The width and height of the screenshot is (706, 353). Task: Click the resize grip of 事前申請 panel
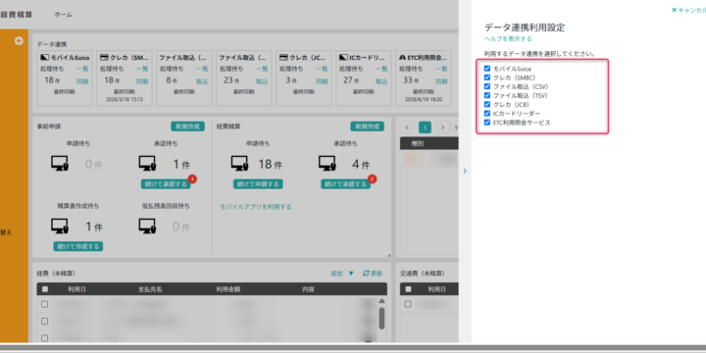[388, 255]
